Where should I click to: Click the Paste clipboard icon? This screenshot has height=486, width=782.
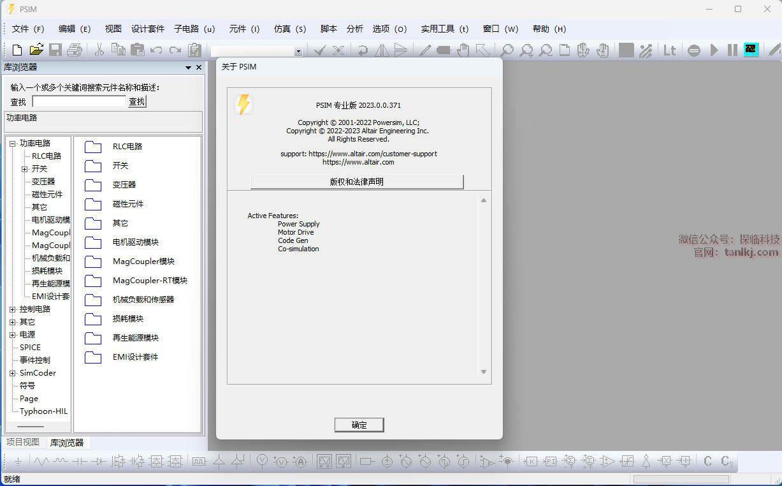coord(137,50)
